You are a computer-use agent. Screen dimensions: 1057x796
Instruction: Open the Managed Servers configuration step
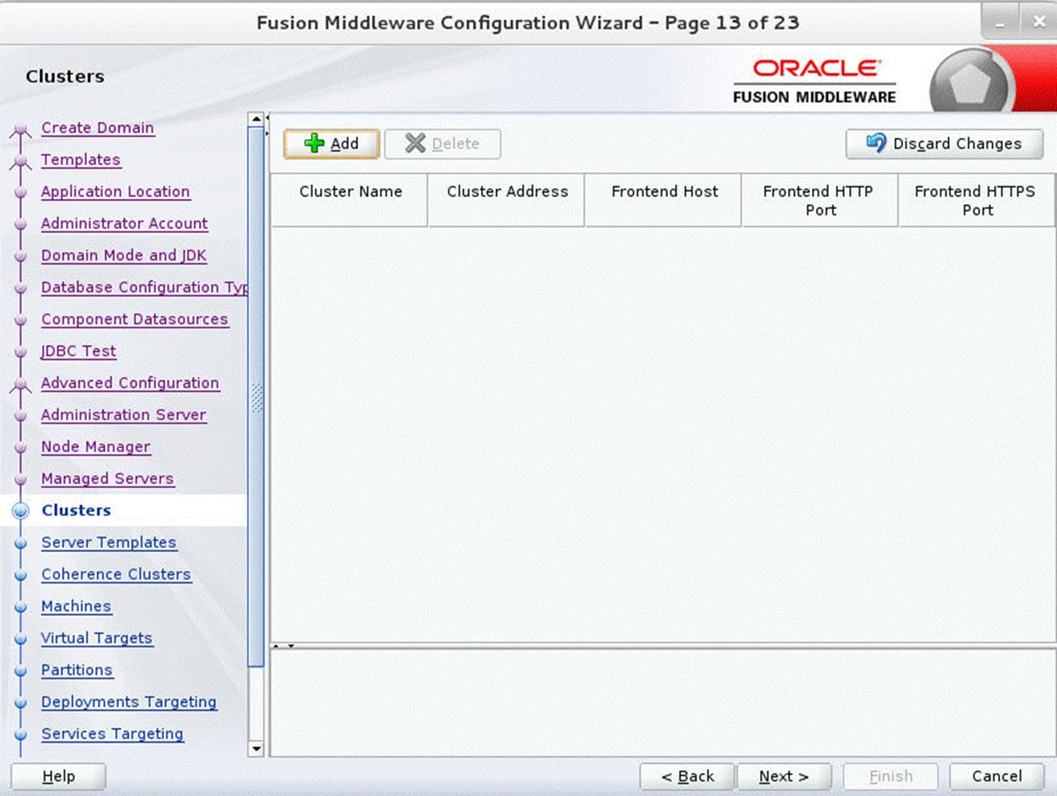107,479
